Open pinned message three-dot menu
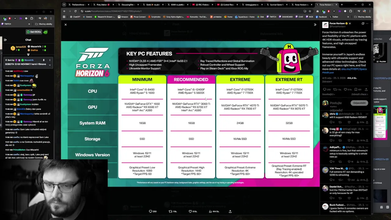The image size is (391, 220). (50, 60)
